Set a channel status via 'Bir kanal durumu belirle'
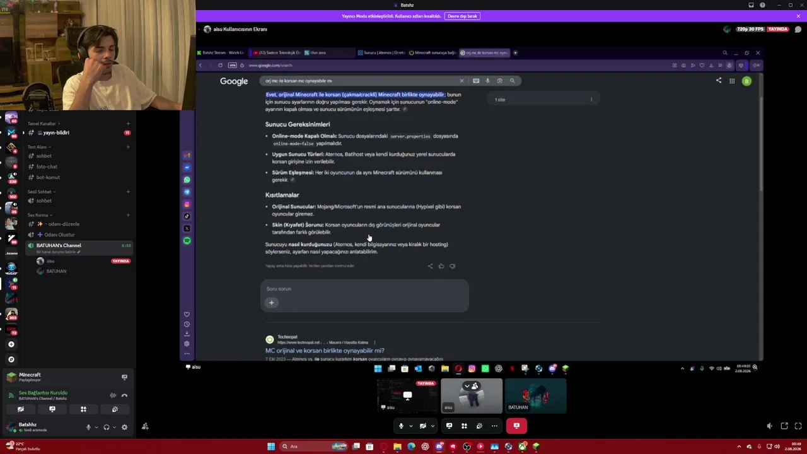This screenshot has width=807, height=454. (x=59, y=252)
